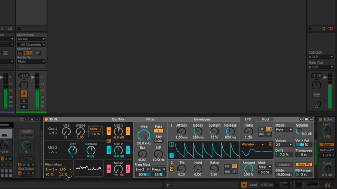Switch to the Mod tab
337x189 pixels.
click(x=265, y=119)
